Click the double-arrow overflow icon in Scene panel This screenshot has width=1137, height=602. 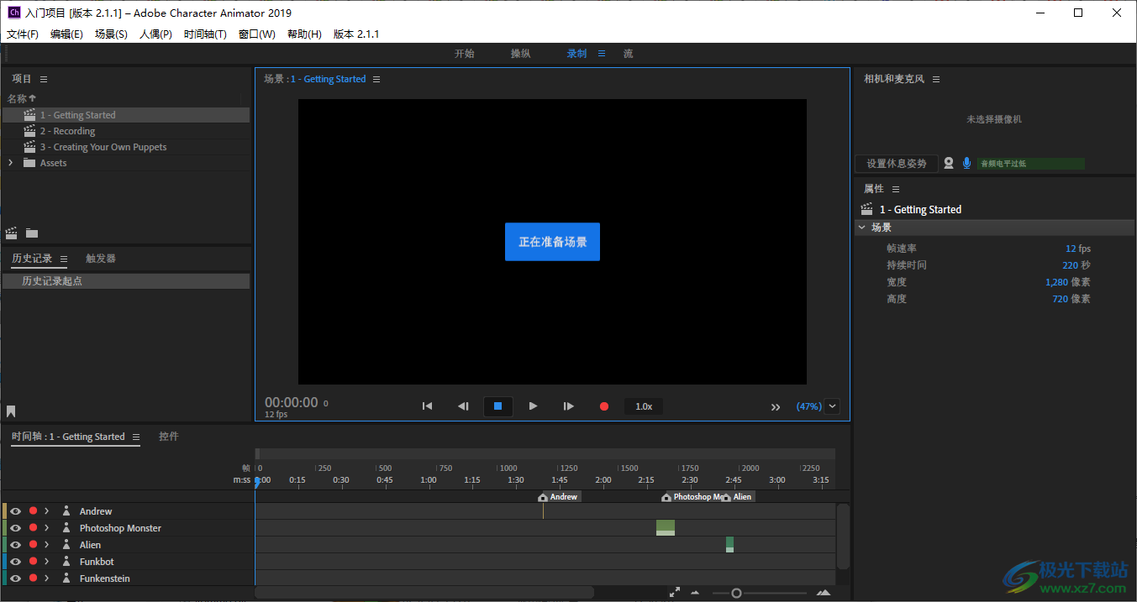(776, 407)
